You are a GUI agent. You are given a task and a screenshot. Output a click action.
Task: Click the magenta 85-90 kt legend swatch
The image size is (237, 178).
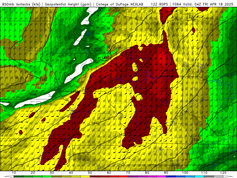pos(161,177)
